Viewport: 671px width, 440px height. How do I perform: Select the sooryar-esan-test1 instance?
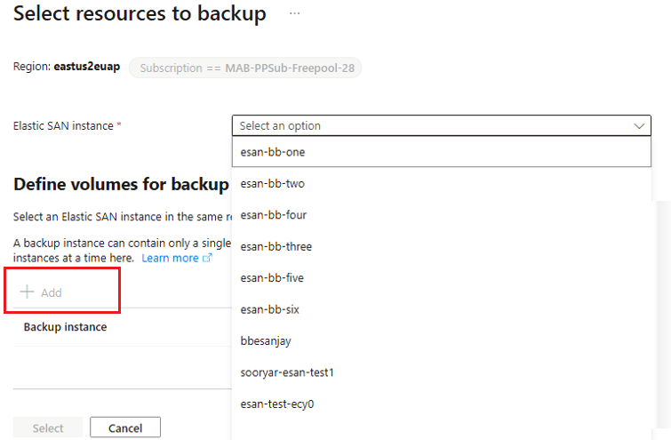pos(441,372)
